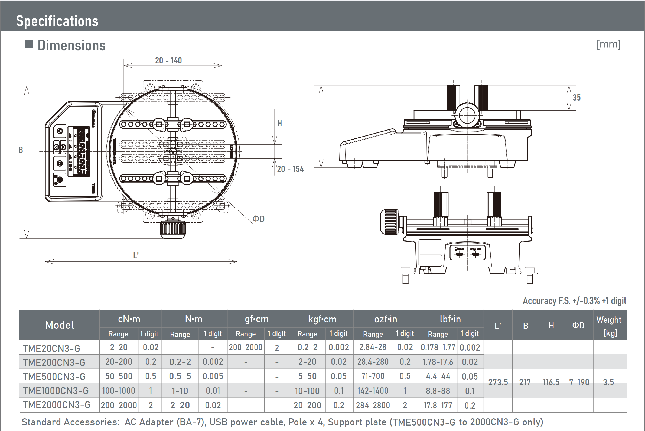645x431 pixels.
Task: Click the gray square bullet beside Dimensions
Action: 29,44
